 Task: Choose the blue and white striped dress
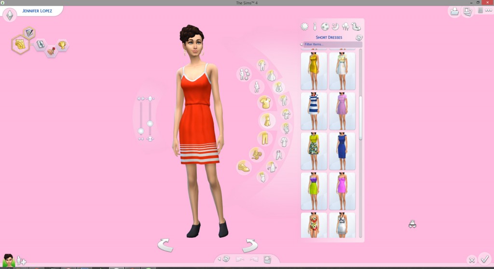pyautogui.click(x=314, y=111)
